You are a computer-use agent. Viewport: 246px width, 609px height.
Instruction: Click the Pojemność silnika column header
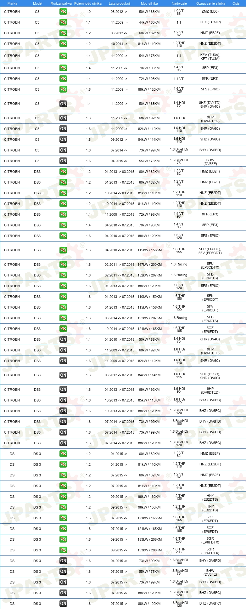tap(88, 3)
